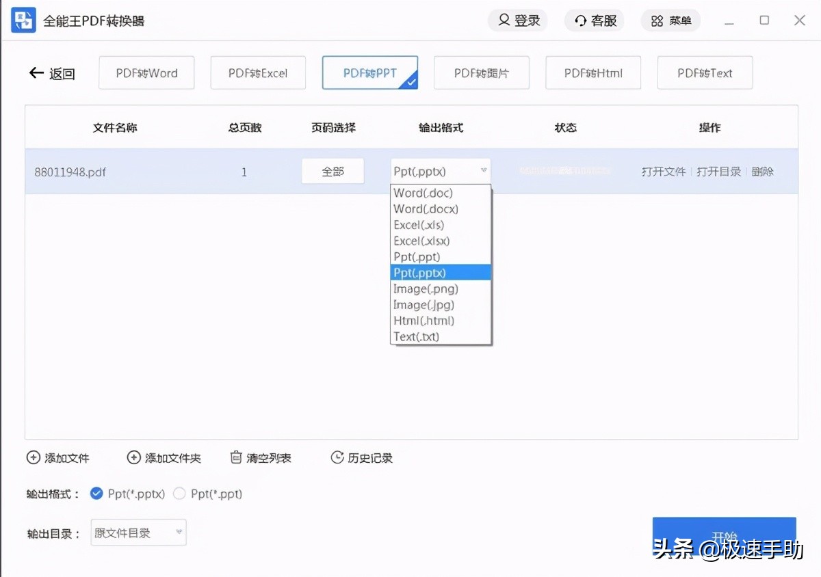Select the Ppt(*.pptx) output radio button
821x577 pixels.
(96, 494)
